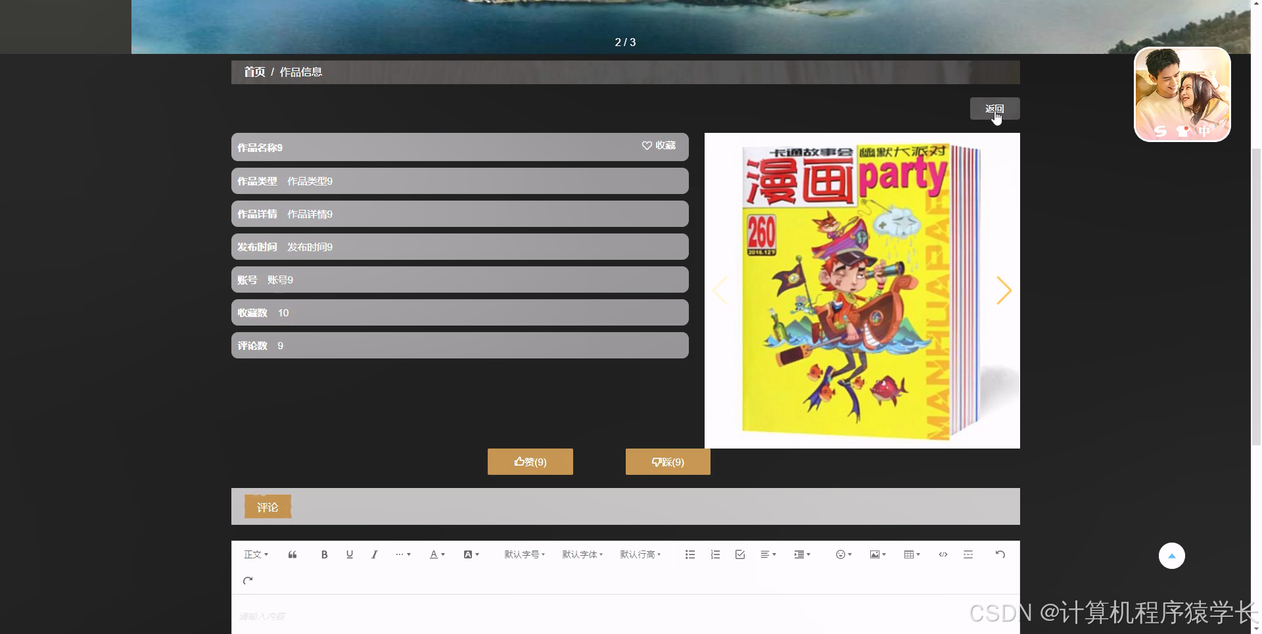Open the insert table menu
The height and width of the screenshot is (634, 1262).
tap(912, 554)
